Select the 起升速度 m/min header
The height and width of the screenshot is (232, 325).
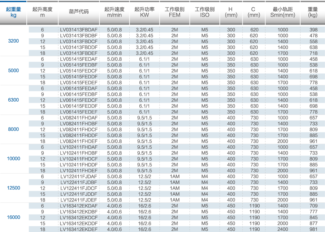[114, 12]
